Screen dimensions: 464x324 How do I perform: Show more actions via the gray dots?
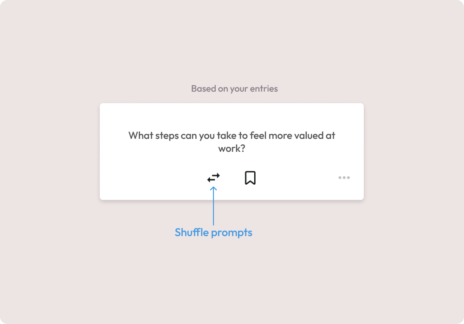pos(344,178)
